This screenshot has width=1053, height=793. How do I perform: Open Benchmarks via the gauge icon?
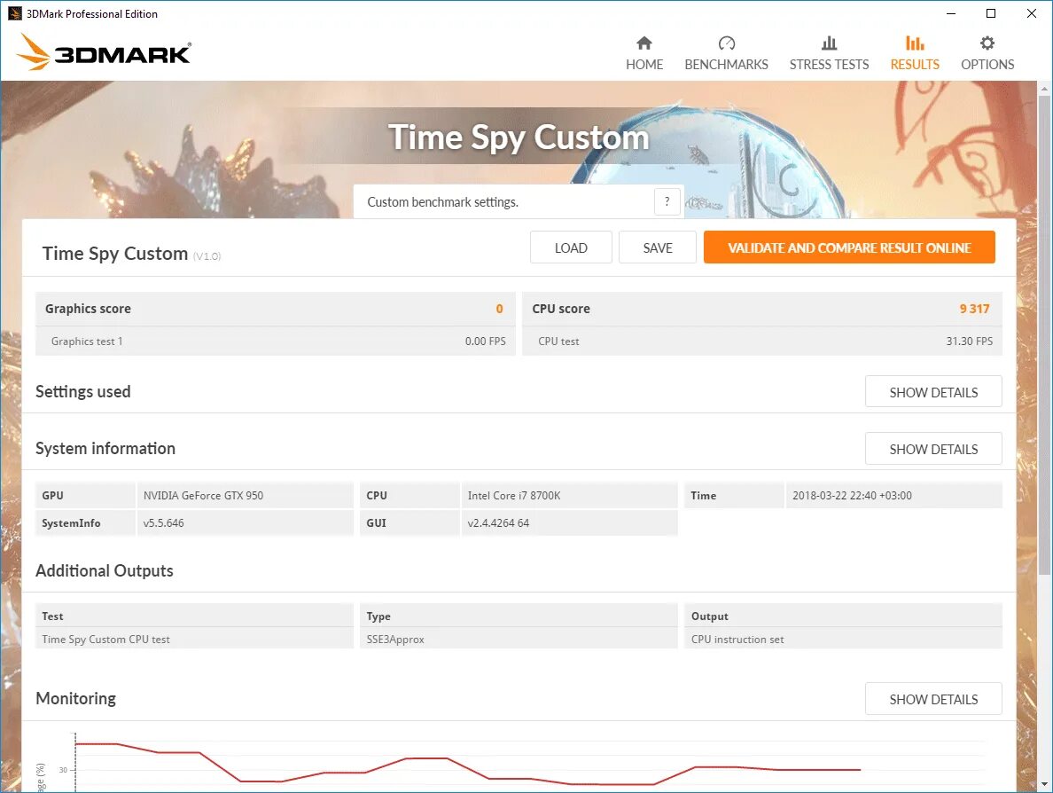pyautogui.click(x=726, y=43)
